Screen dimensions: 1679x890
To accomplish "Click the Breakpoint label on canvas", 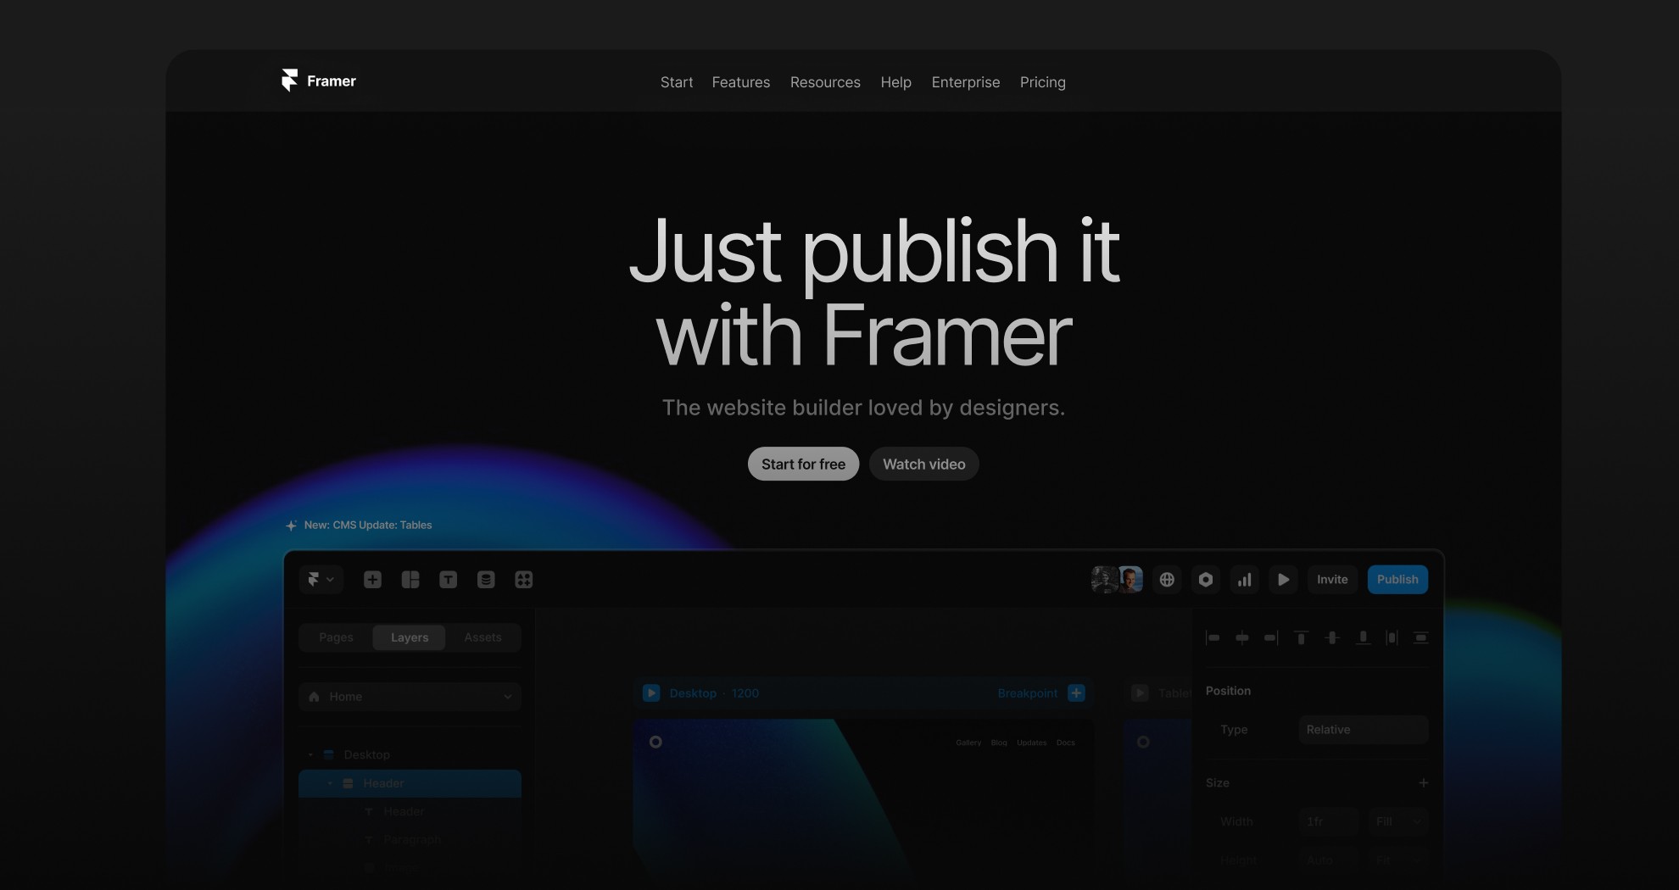I will point(1027,693).
